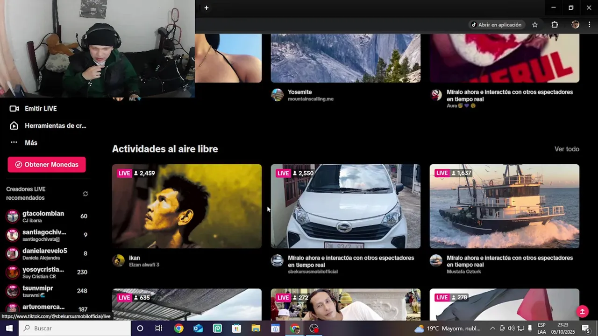Image resolution: width=598 pixels, height=336 pixels.
Task: Open the Yosemite mountain live thumbnail
Action: tap(346, 58)
